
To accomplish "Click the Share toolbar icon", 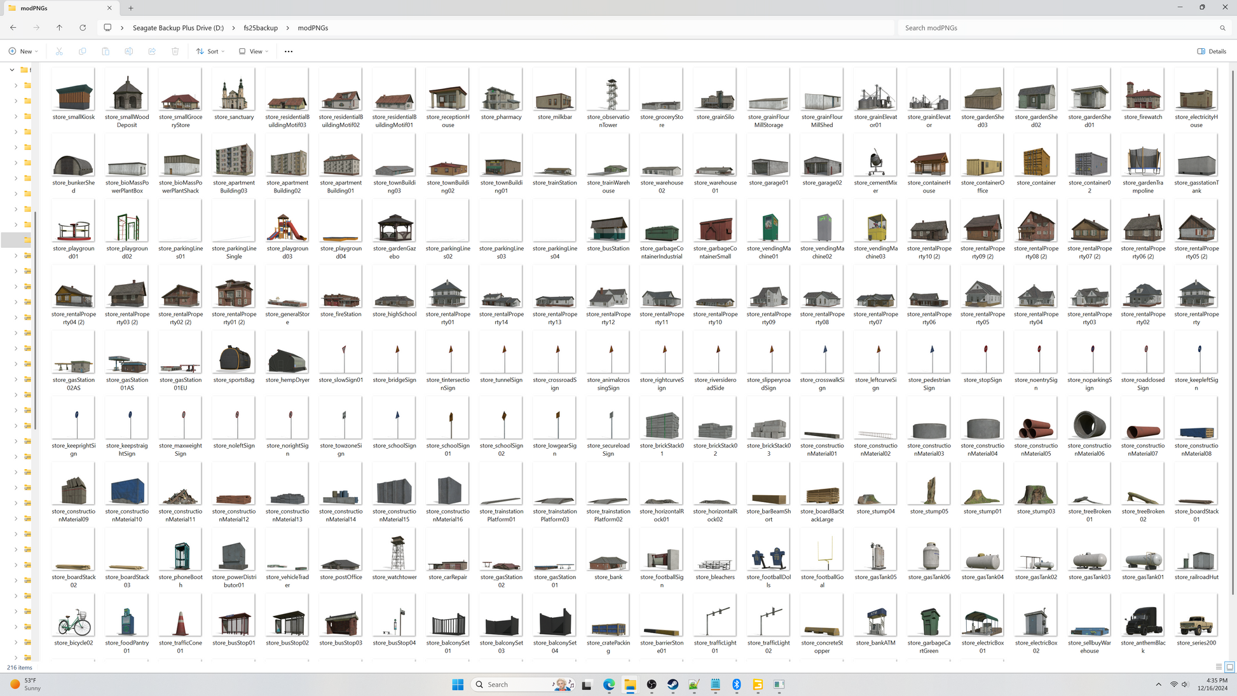I will pyautogui.click(x=152, y=51).
